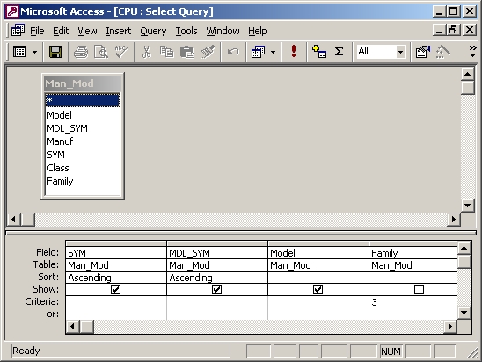Screen dimensions: 482x362
Task: Click the empty Sort cell under Model
Action: [318, 278]
